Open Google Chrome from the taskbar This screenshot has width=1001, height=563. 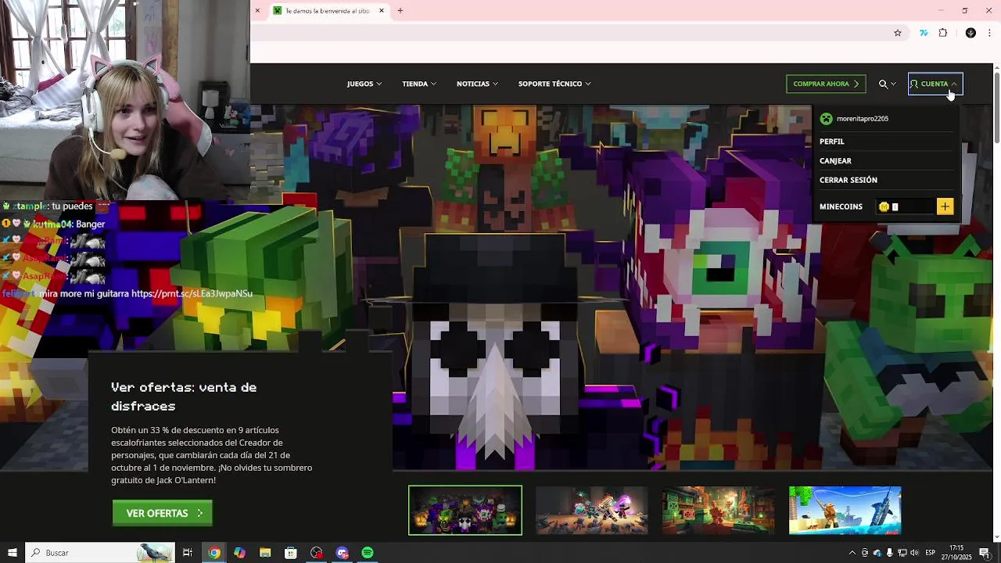pos(213,553)
